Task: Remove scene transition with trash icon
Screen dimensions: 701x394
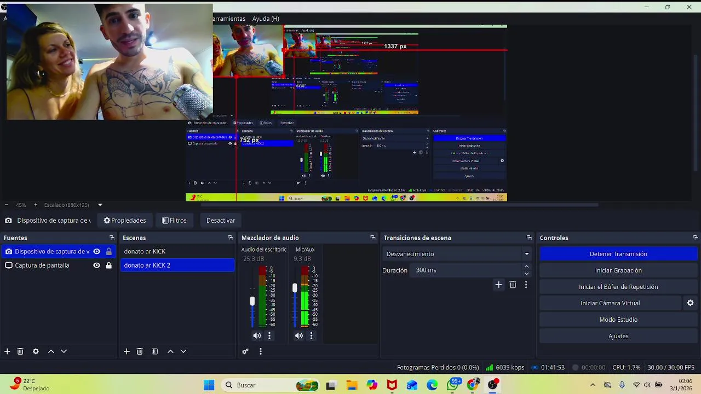Action: (x=513, y=285)
